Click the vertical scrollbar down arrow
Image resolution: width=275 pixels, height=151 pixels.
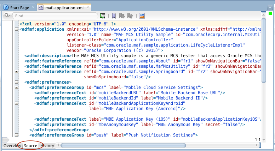click(264, 140)
